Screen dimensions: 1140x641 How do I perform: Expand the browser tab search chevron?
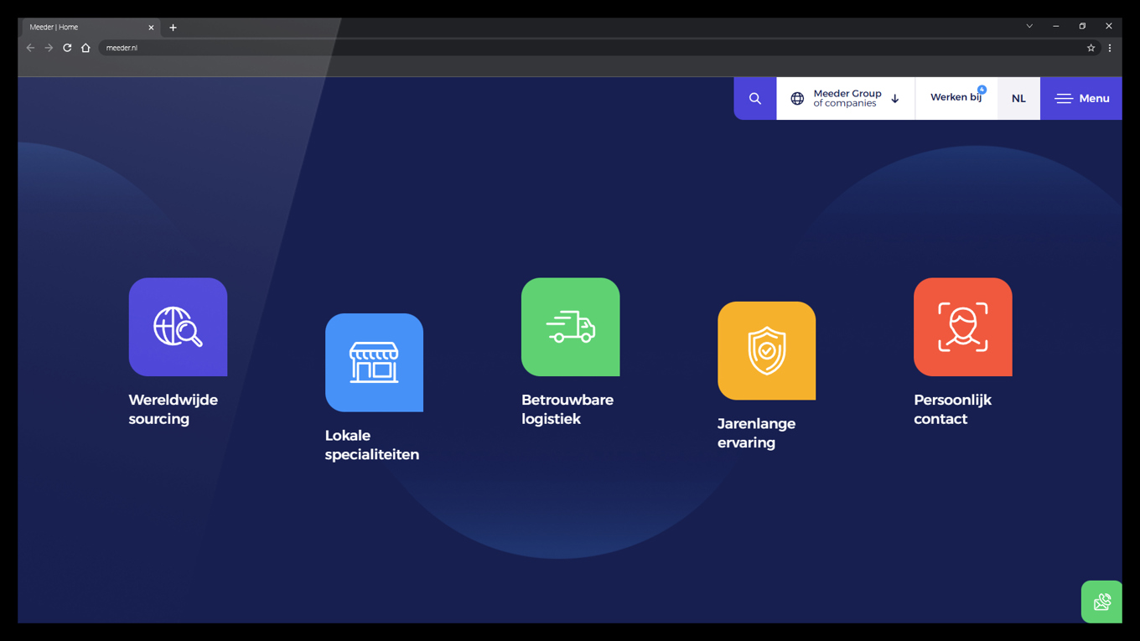tap(1029, 27)
